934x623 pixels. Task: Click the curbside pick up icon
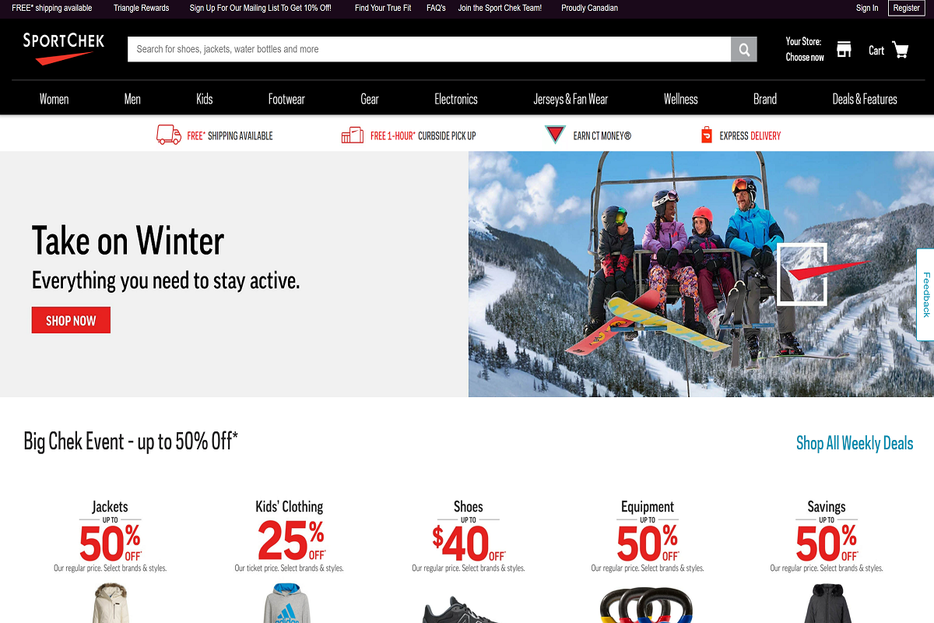[x=353, y=135]
